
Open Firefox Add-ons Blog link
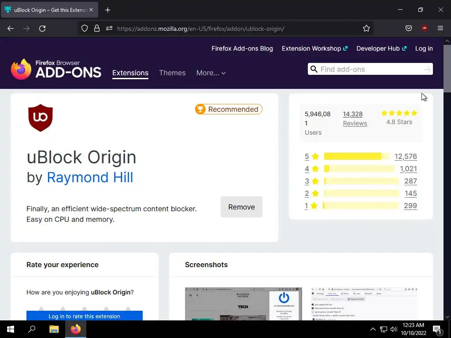coord(242,48)
